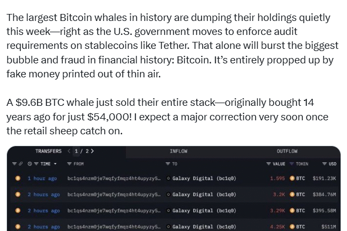Viewport: 347px width, 231px height.
Task: Click the BTC token icon for $191.23K transfer
Action: pyautogui.click(x=292, y=178)
